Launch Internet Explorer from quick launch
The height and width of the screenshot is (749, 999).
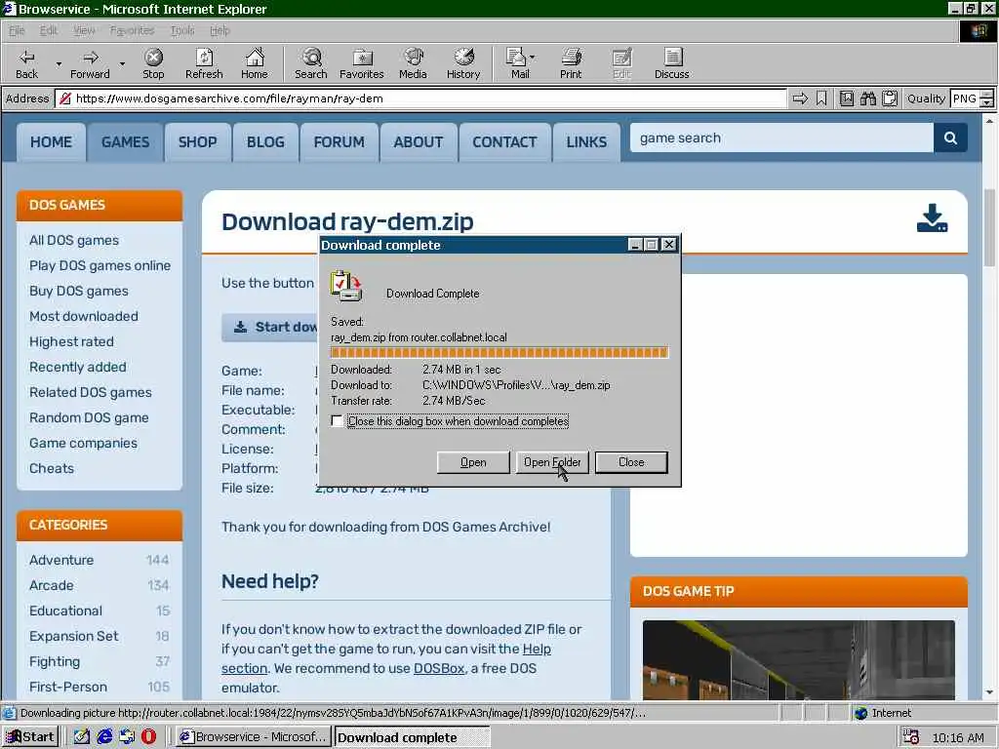pyautogui.click(x=104, y=736)
